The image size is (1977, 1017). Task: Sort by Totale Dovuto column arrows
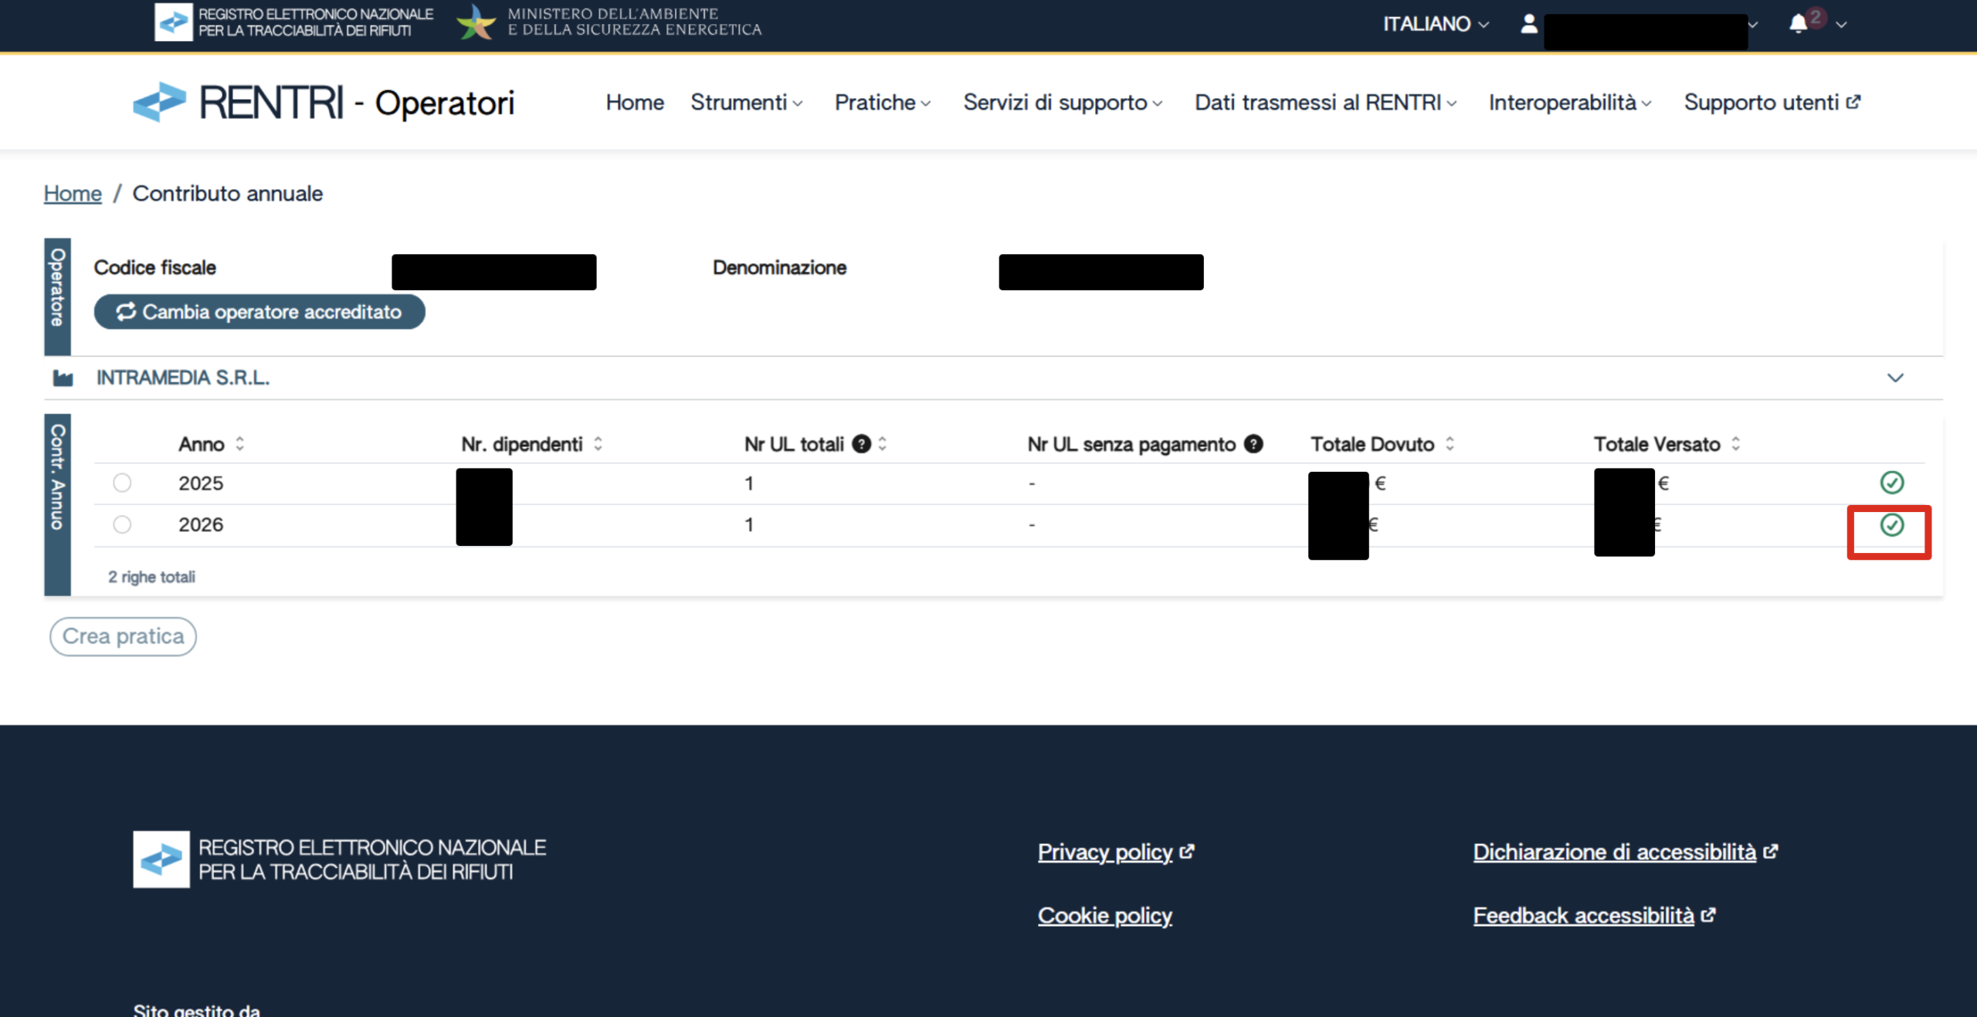point(1450,444)
